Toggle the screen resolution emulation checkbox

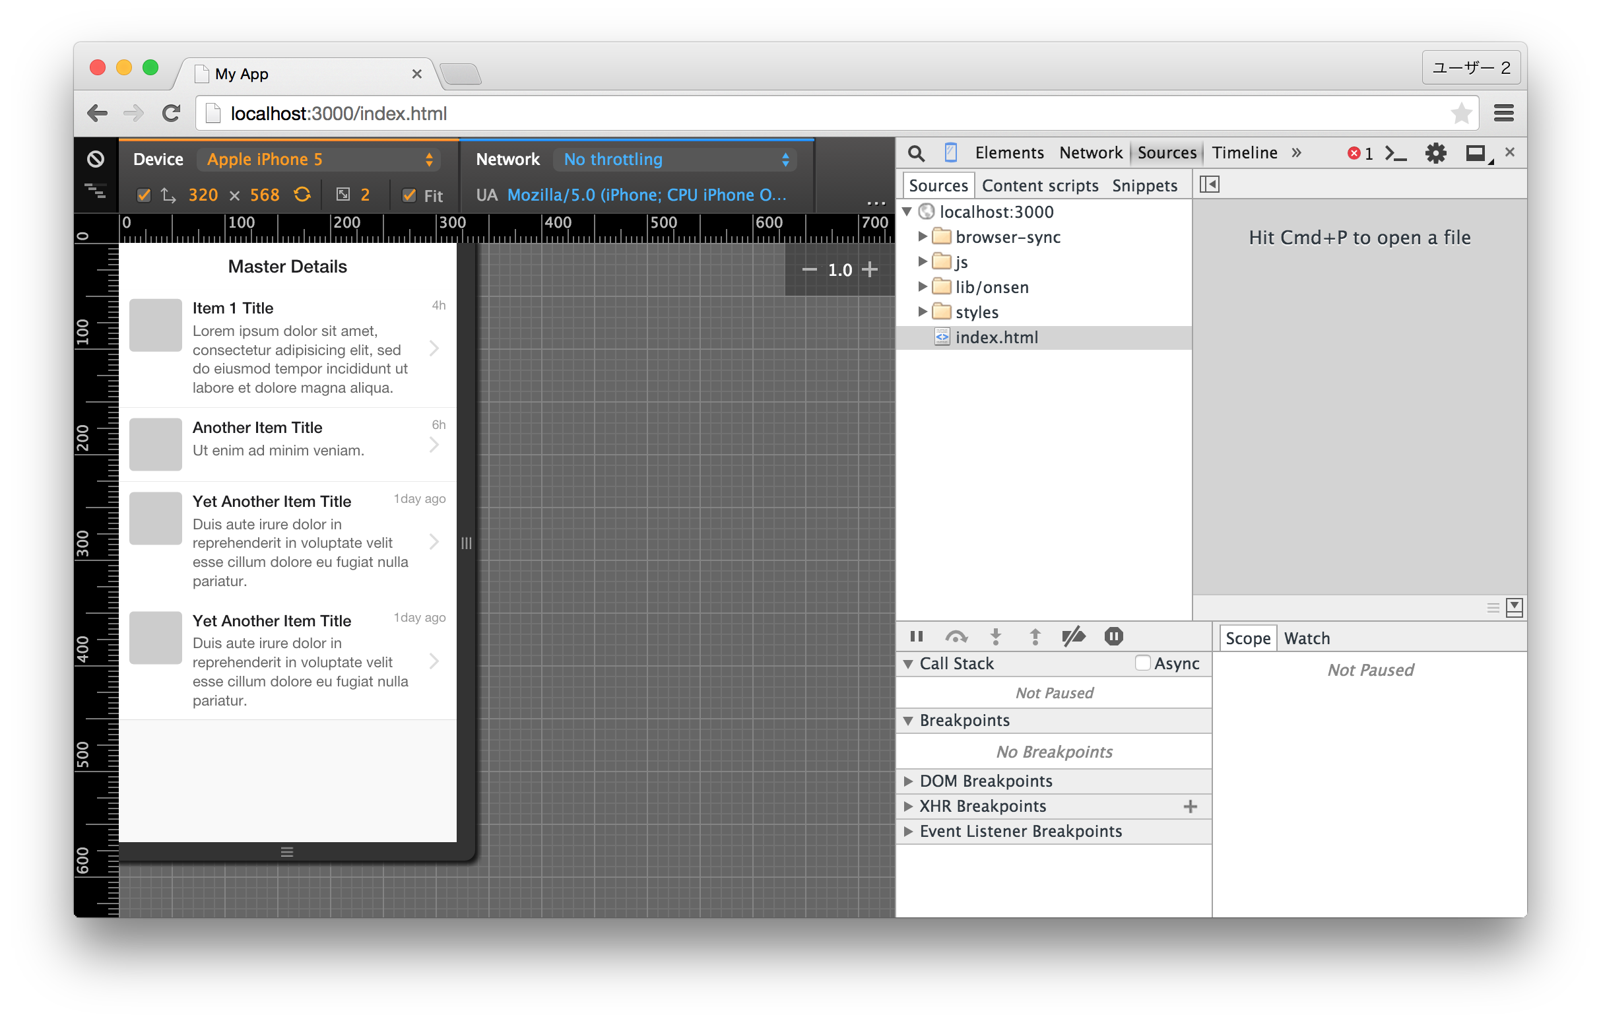tap(144, 195)
